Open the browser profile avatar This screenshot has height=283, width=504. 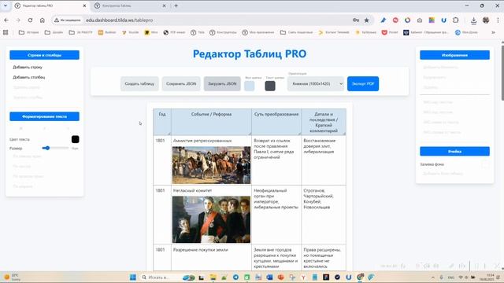[x=486, y=20]
